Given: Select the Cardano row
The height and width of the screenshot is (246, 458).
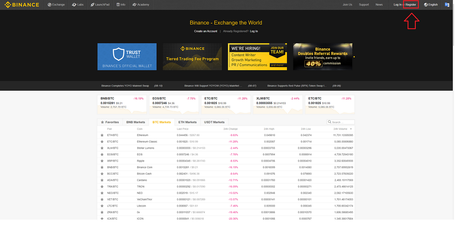Looking at the screenshot, I should tap(226, 180).
